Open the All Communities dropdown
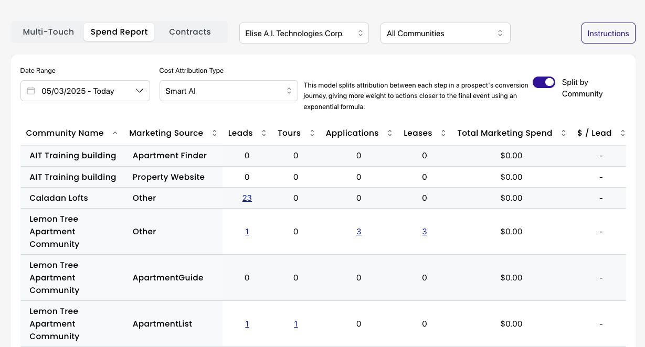645x347 pixels. (445, 33)
